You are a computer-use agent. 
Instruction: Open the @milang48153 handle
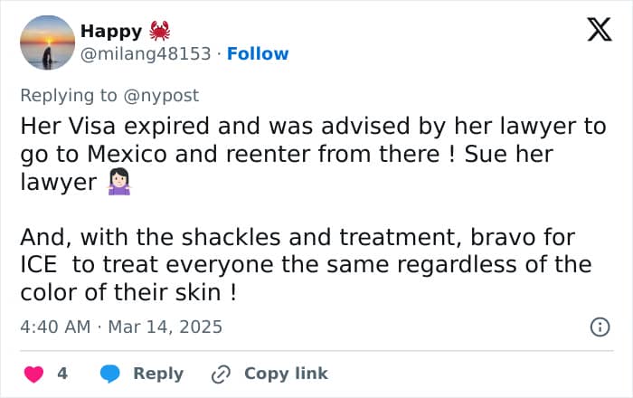(148, 54)
